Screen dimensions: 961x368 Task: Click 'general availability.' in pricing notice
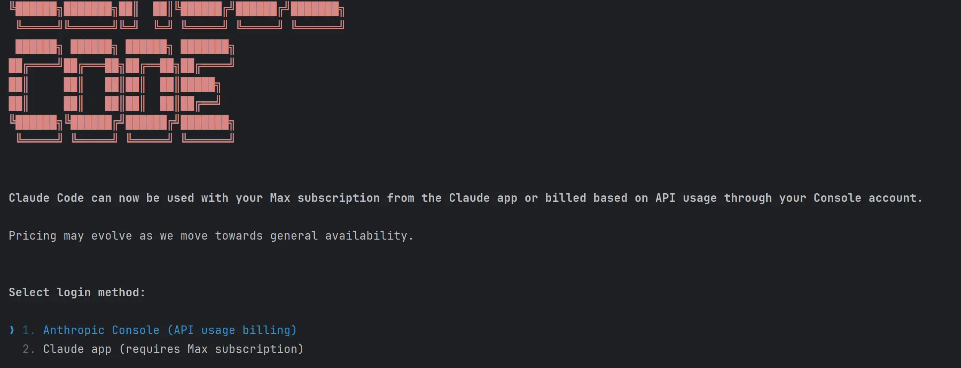click(342, 236)
